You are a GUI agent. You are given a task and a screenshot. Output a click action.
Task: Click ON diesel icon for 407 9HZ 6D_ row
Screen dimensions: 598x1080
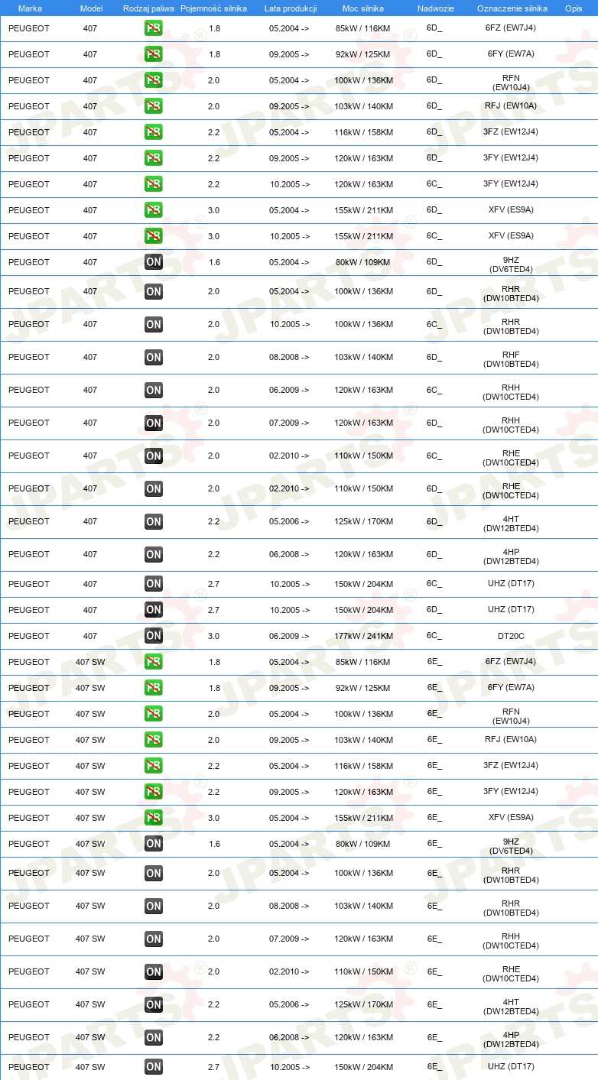153,262
